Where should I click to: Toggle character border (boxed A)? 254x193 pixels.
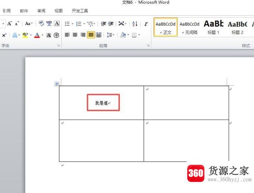(57, 24)
